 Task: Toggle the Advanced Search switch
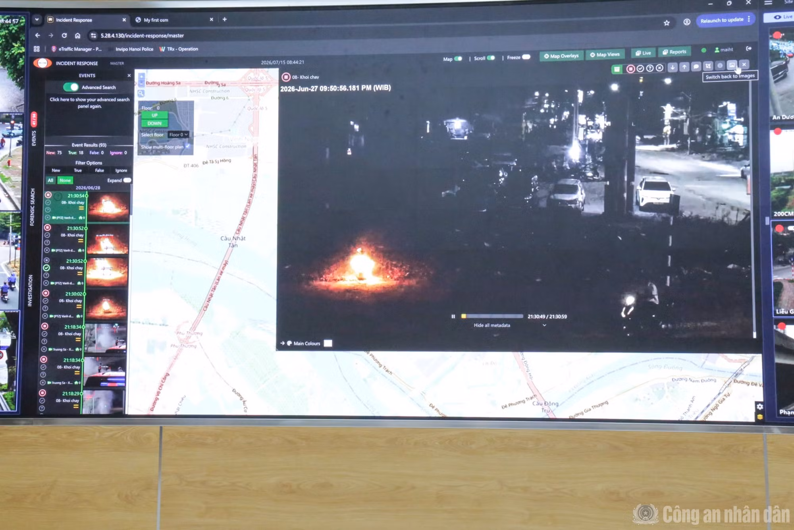click(71, 87)
